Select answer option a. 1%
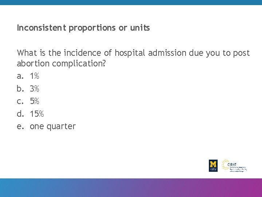This screenshot has width=262, height=197. pos(35,76)
